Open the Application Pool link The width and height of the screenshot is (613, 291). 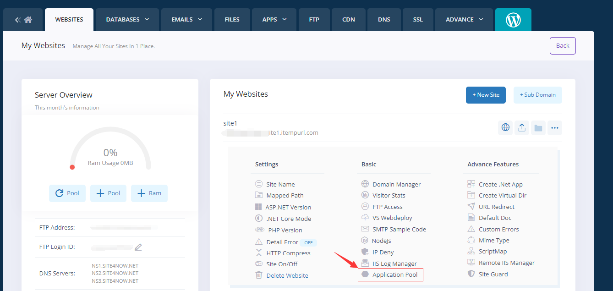[x=394, y=275]
